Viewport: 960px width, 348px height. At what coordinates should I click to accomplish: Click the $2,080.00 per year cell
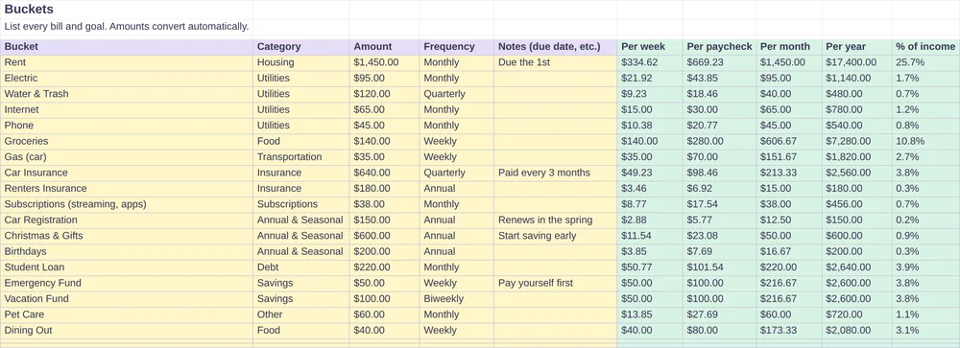pos(856,330)
